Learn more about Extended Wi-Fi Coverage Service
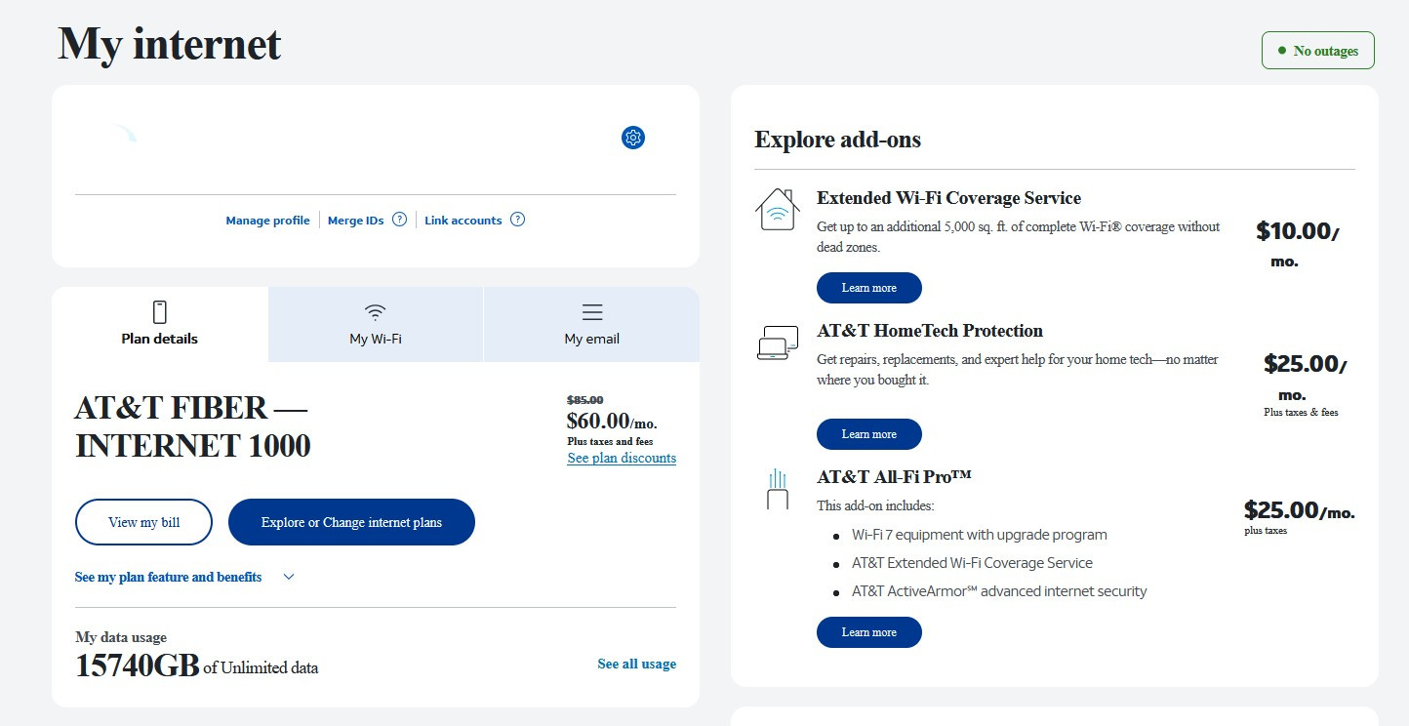The height and width of the screenshot is (726, 1409). (869, 288)
